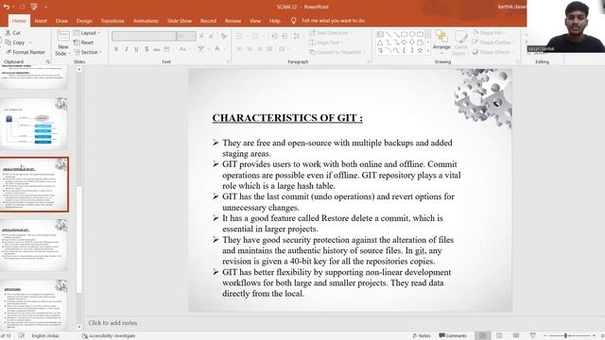Open the Review tab
Image resolution: width=605 pixels, height=340 pixels.
tap(233, 21)
